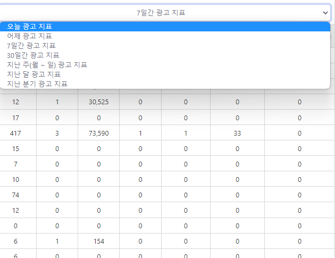Click the first-column cell showing 7
335x258 pixels.
pos(15,164)
